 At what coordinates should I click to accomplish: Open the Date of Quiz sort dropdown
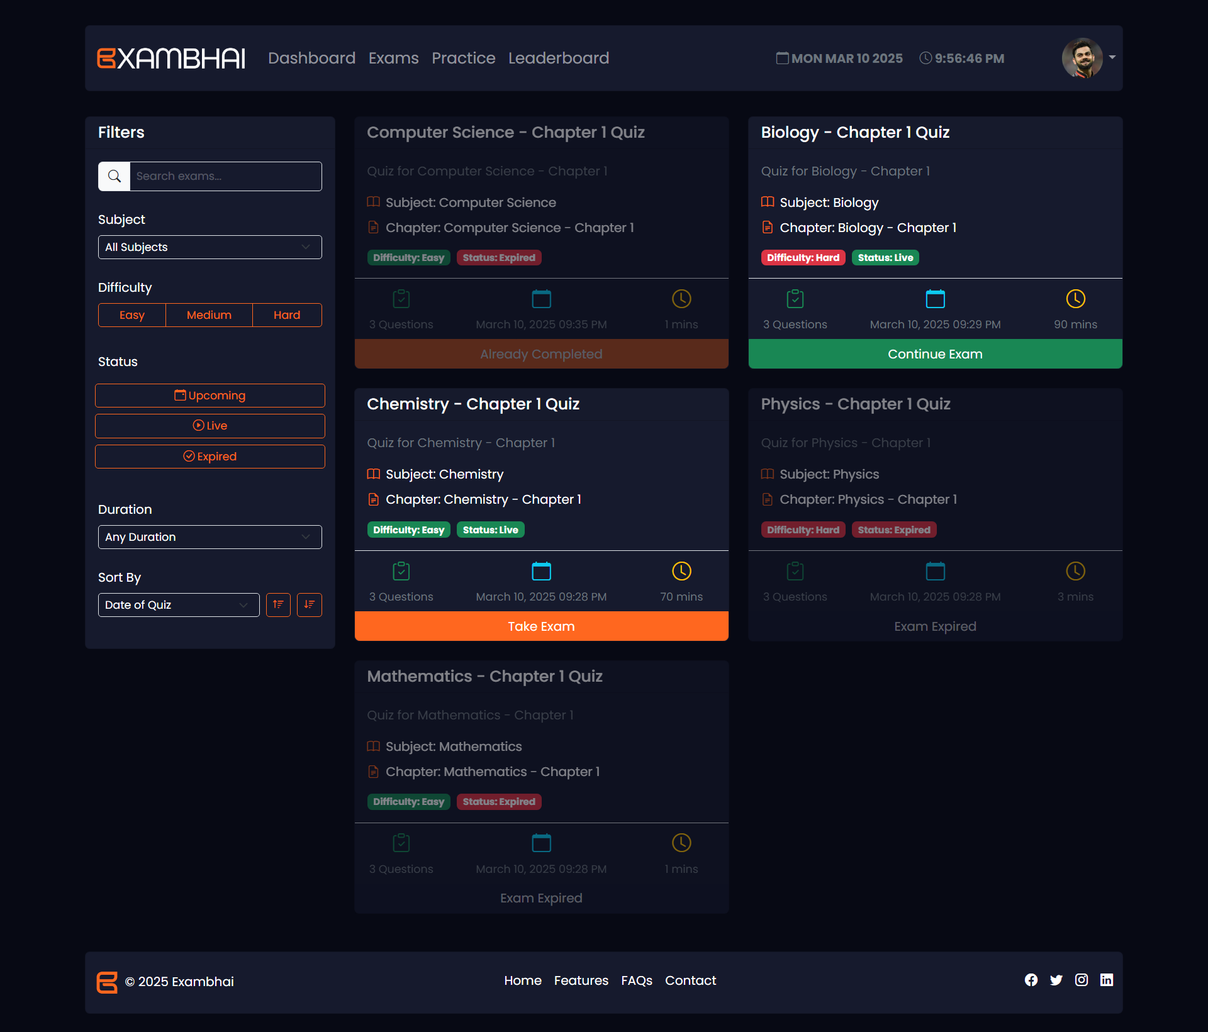coord(178,605)
